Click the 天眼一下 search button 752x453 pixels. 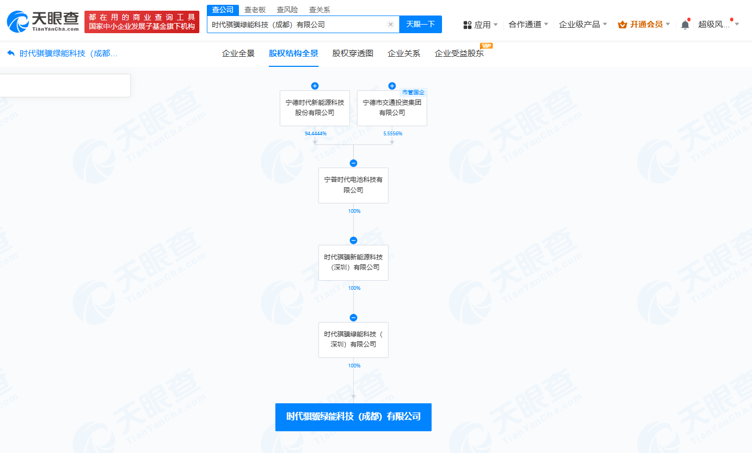pos(421,25)
